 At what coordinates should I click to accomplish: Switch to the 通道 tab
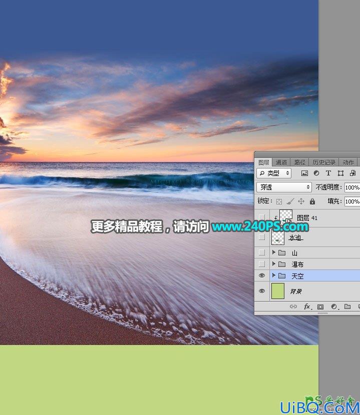281,162
